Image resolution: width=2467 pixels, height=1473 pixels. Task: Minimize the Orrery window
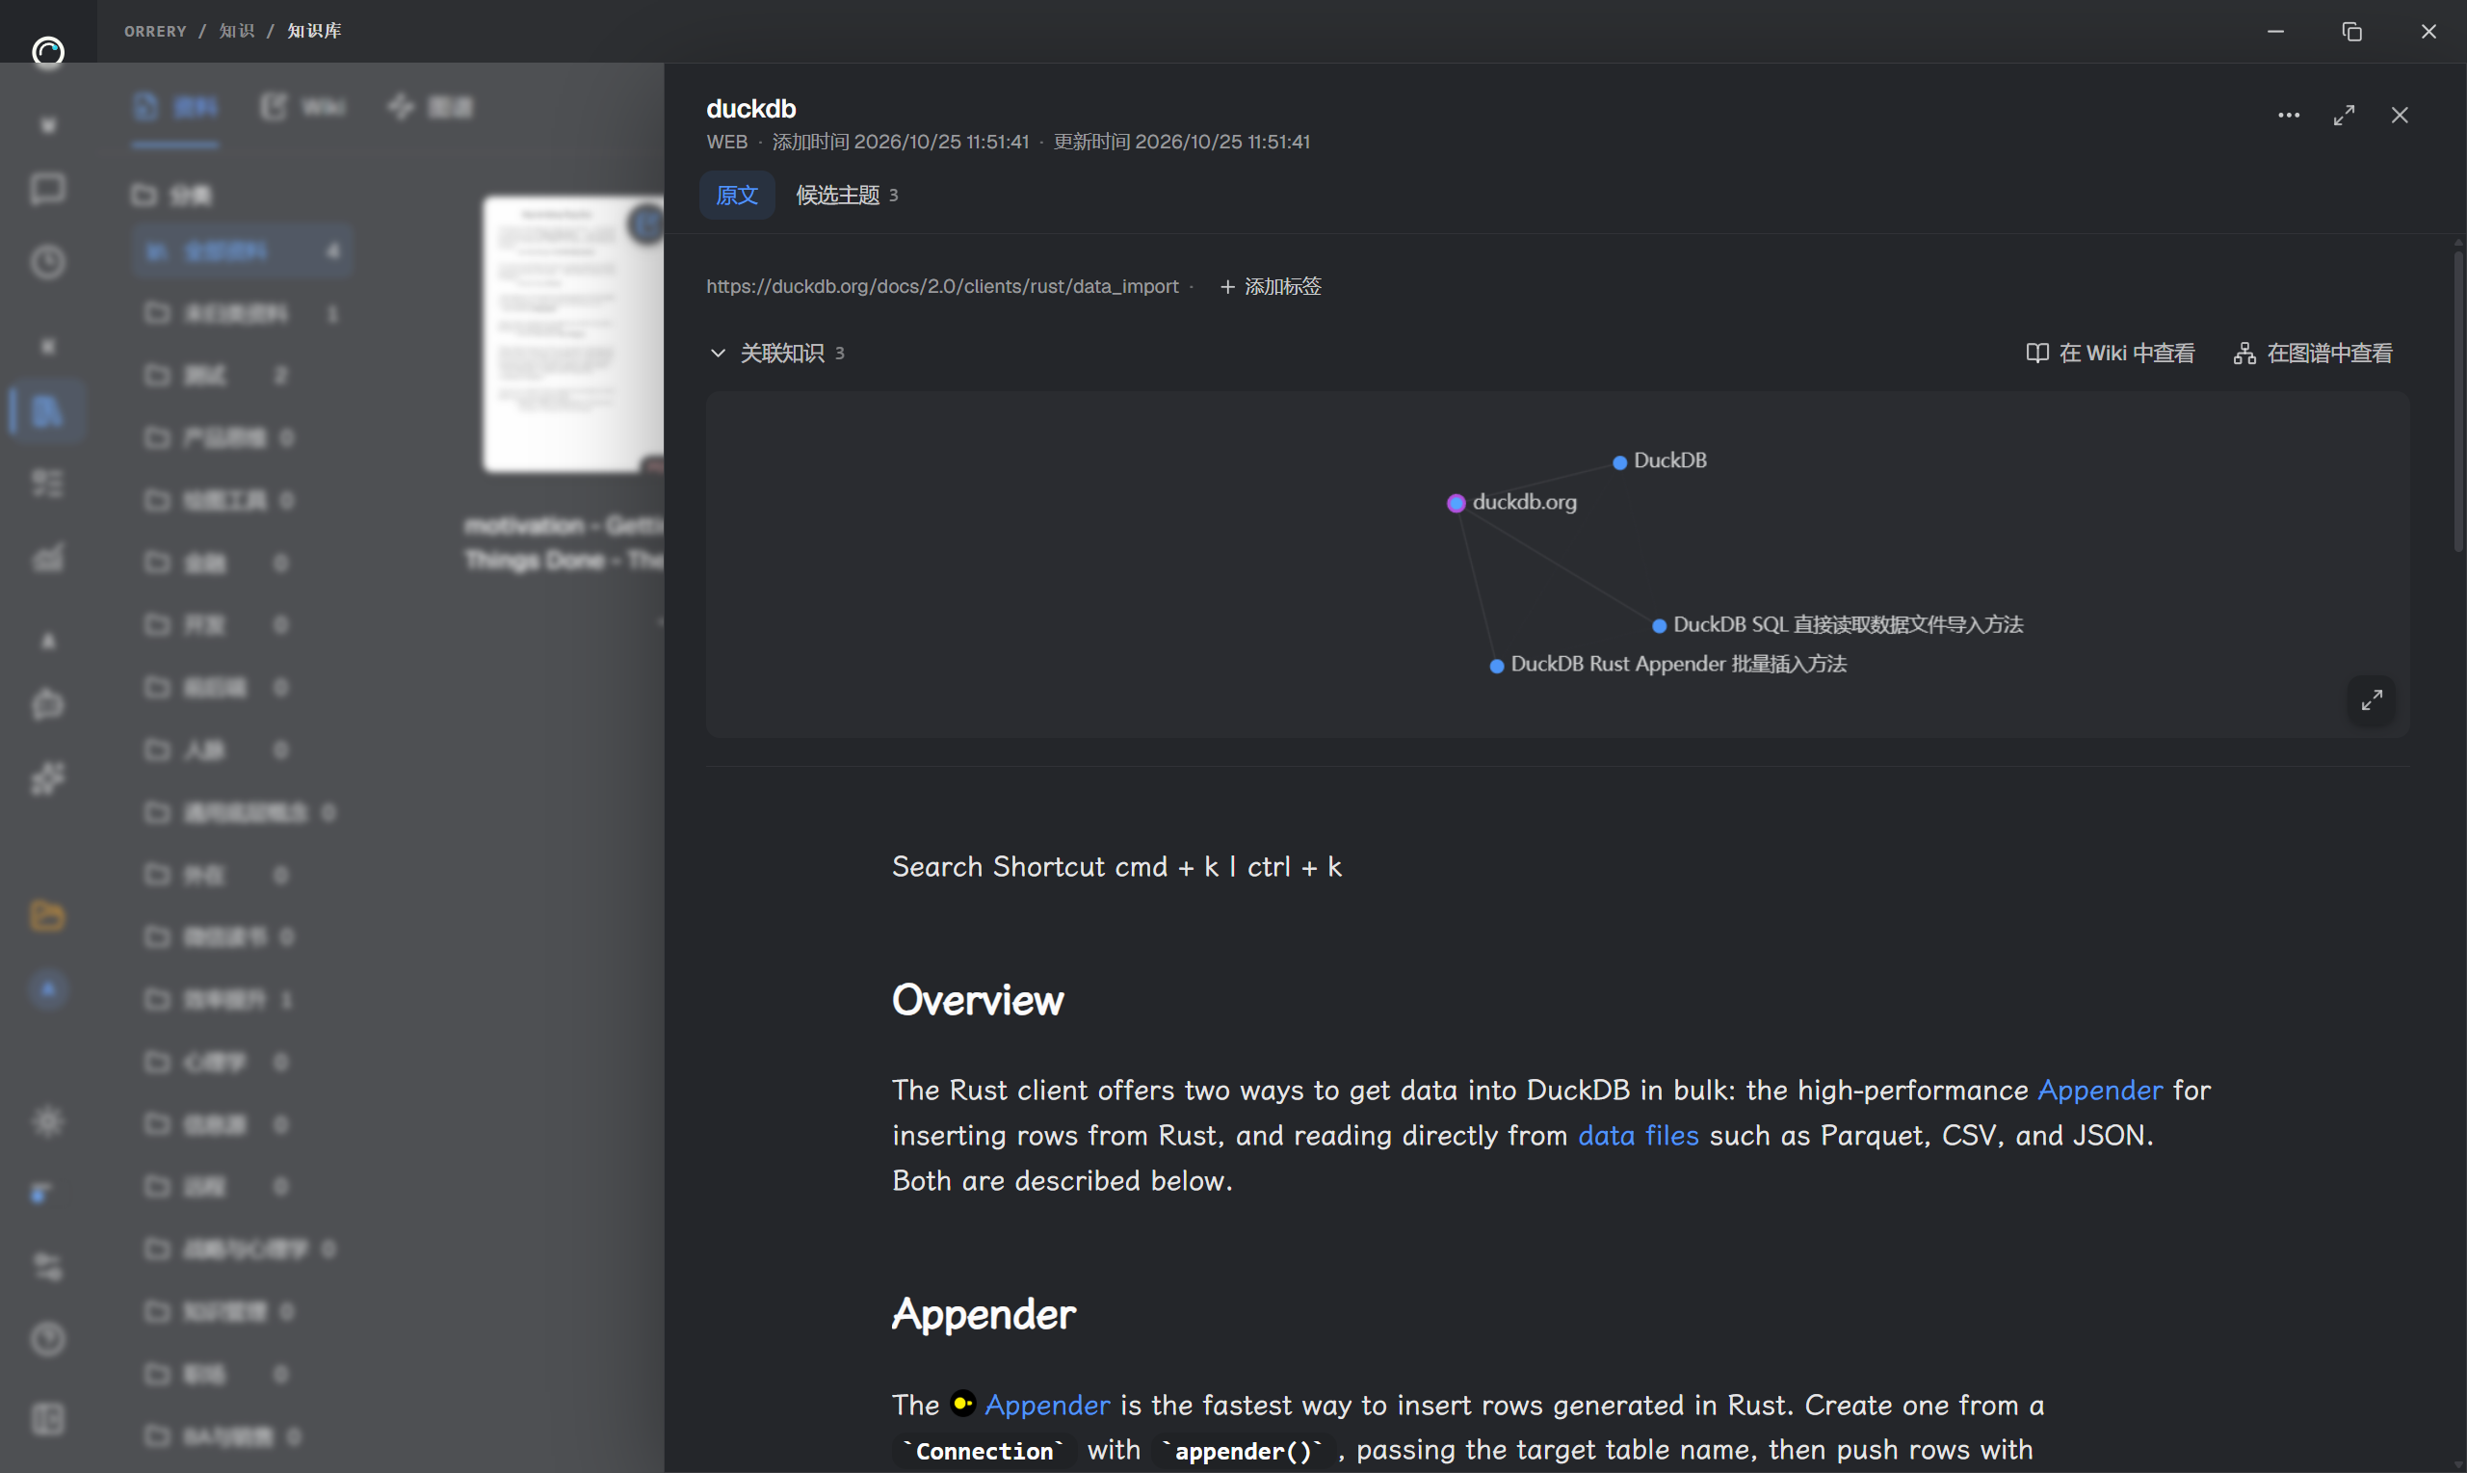tap(2275, 32)
